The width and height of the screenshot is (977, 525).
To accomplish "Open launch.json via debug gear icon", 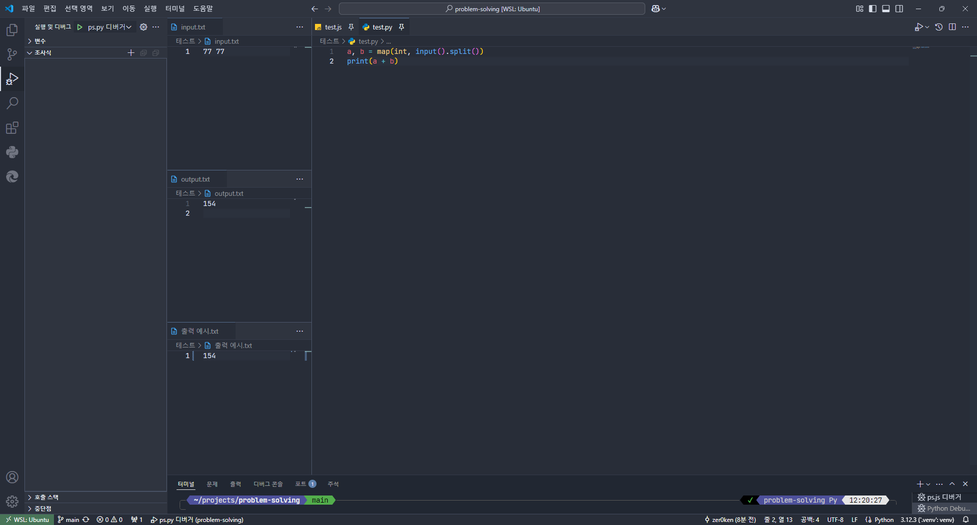I will pos(143,27).
